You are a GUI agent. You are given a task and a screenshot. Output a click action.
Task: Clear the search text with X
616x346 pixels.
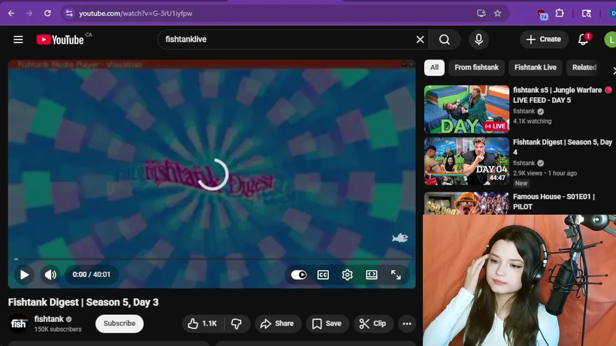(x=420, y=39)
